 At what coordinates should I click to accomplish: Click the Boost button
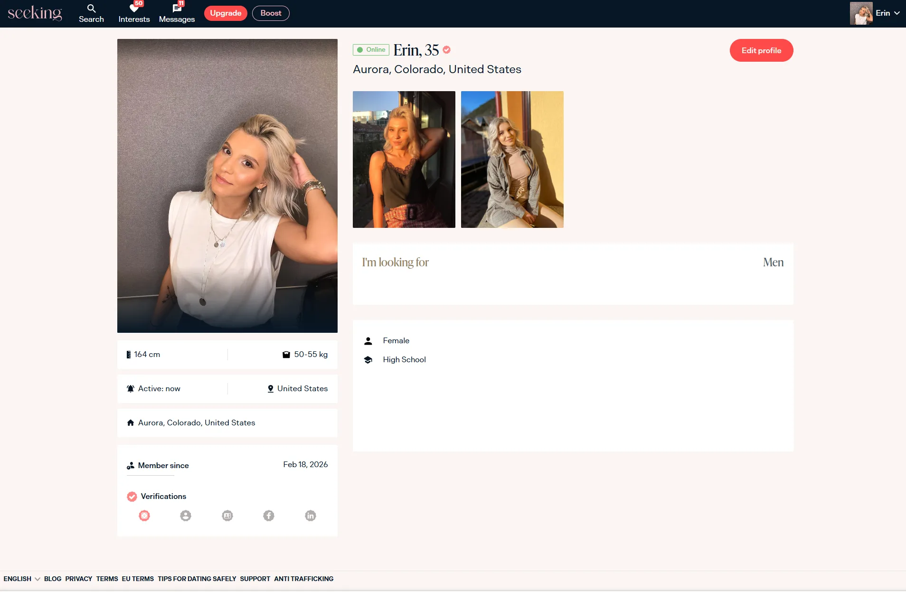tap(271, 13)
